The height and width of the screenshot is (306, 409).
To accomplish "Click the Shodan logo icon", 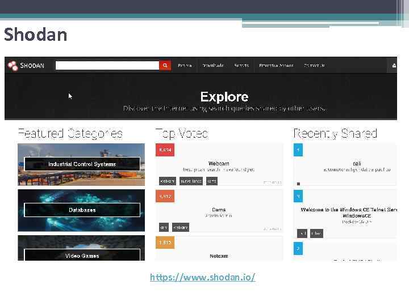I will pos(12,66).
